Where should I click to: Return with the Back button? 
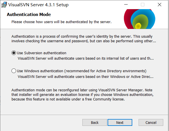click(95, 122)
